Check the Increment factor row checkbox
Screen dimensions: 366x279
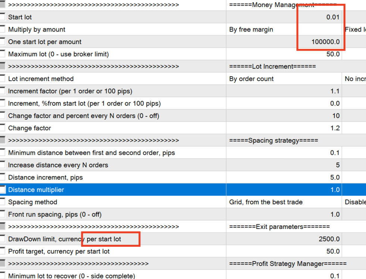click(x=2, y=91)
